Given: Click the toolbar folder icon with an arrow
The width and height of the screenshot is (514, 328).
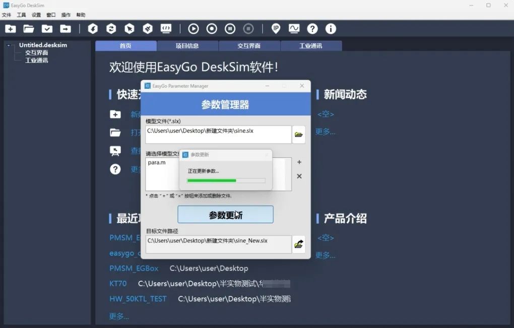Looking at the screenshot, I should pyautogui.click(x=66, y=29).
